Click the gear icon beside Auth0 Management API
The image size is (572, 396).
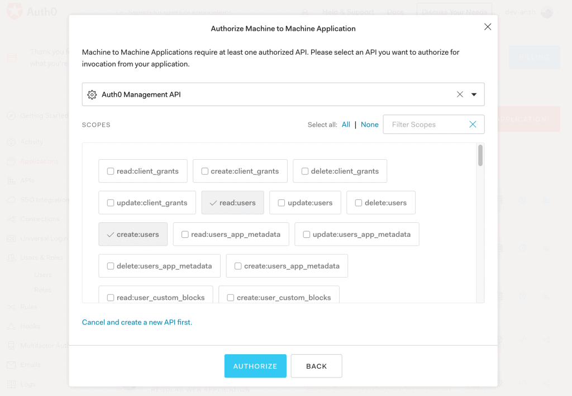(92, 95)
